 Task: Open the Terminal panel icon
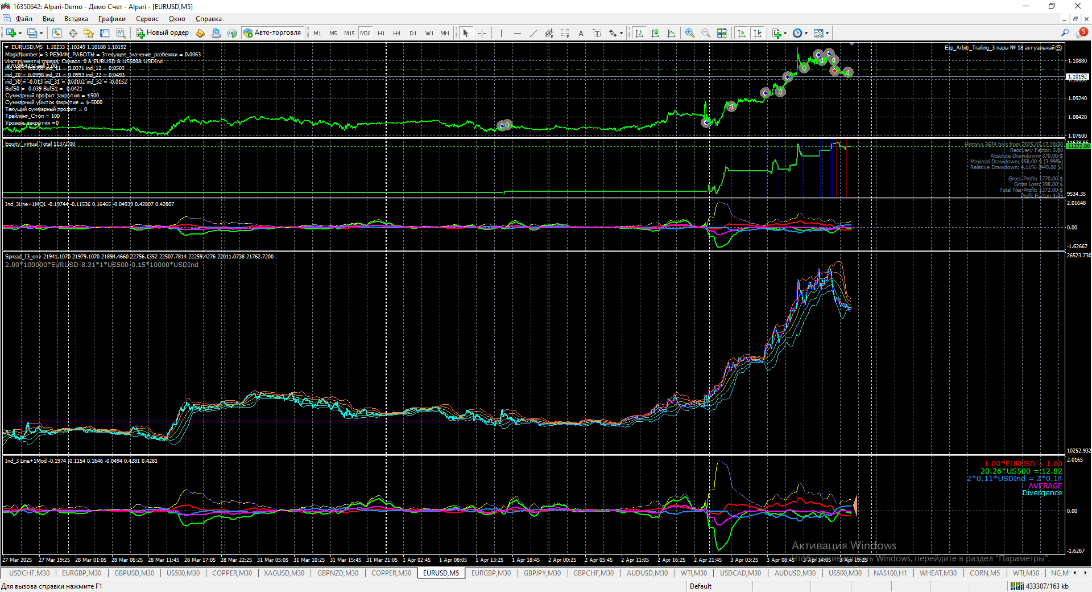tap(105, 33)
